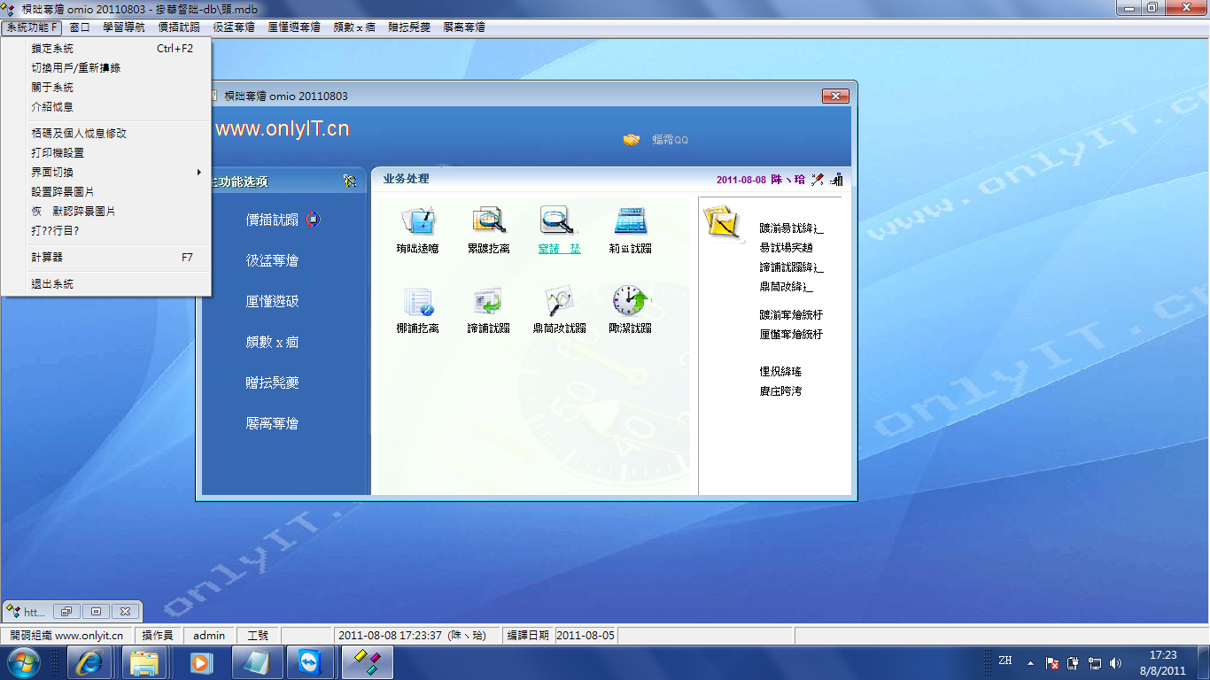The height and width of the screenshot is (680, 1210).
Task: Open the checklist document icon
Action: coord(416,302)
